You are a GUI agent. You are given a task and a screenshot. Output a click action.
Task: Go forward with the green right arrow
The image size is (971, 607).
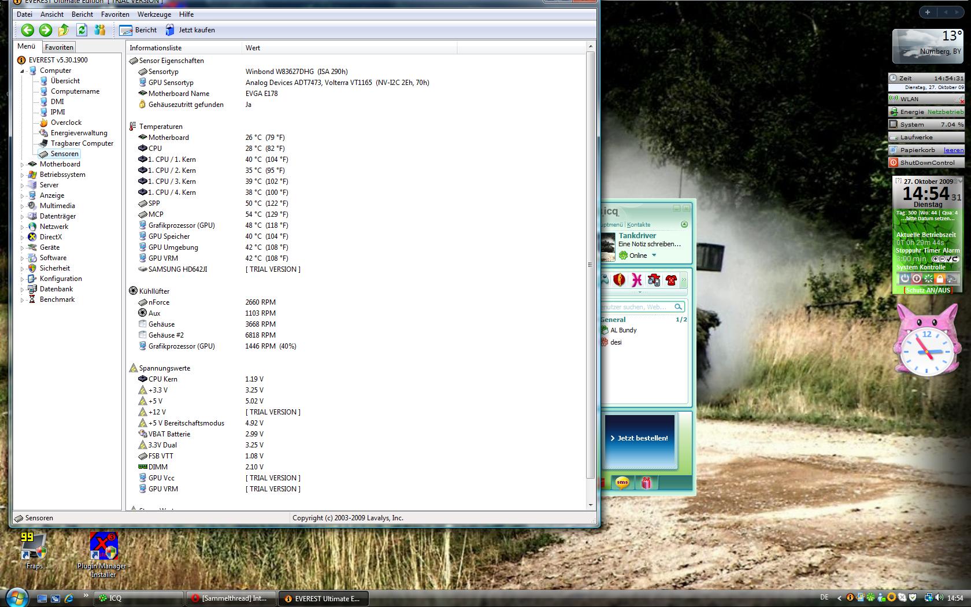coord(46,30)
